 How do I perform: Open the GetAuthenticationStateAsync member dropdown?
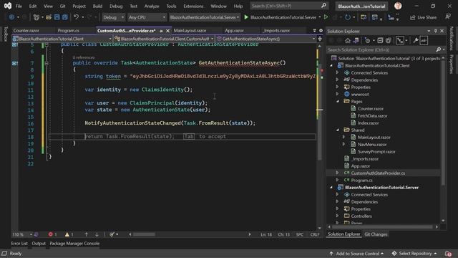coord(265,39)
